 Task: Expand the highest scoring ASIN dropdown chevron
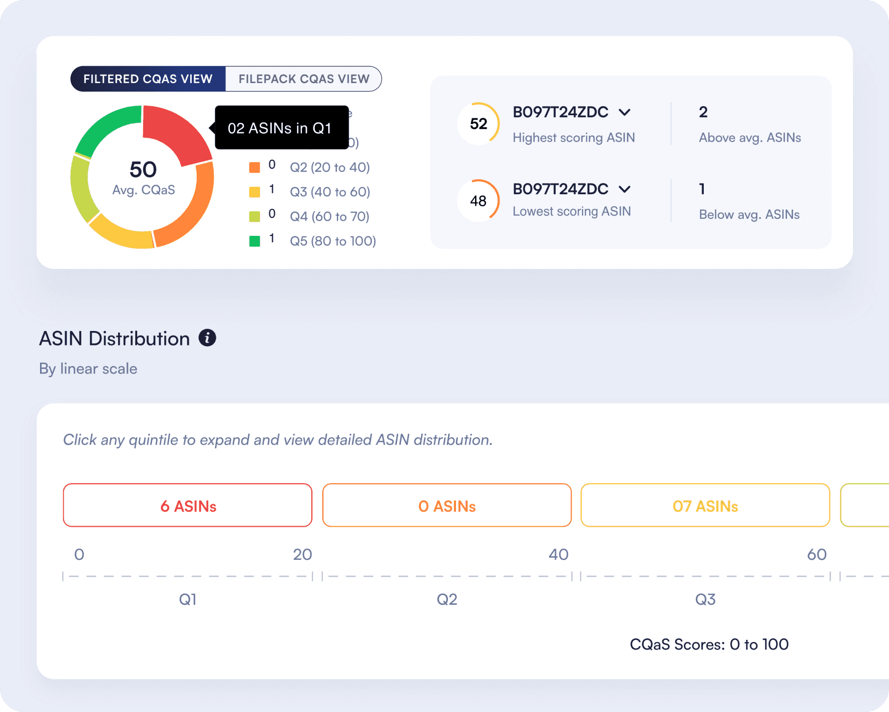coord(624,112)
